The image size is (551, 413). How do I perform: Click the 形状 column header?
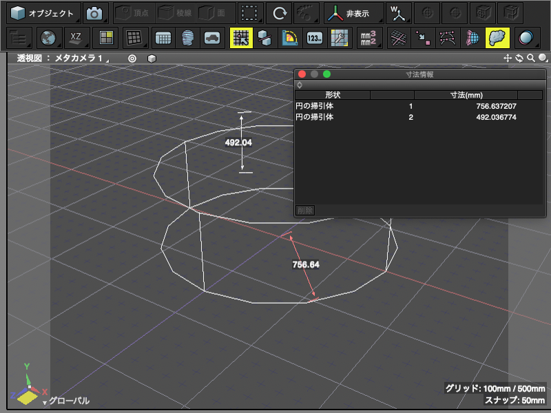coord(333,95)
